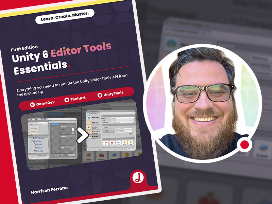This screenshot has width=272, height=204.
Task: Open the GameDev hashtag tag
Action: [42, 104]
